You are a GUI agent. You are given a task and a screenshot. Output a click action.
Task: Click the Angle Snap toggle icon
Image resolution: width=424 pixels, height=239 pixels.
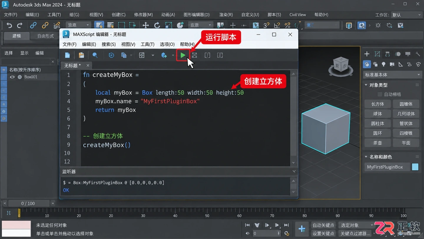click(276, 25)
